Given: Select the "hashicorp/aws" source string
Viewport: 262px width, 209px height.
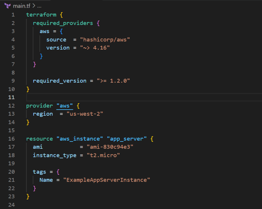Looking at the screenshot, I should 105,40.
